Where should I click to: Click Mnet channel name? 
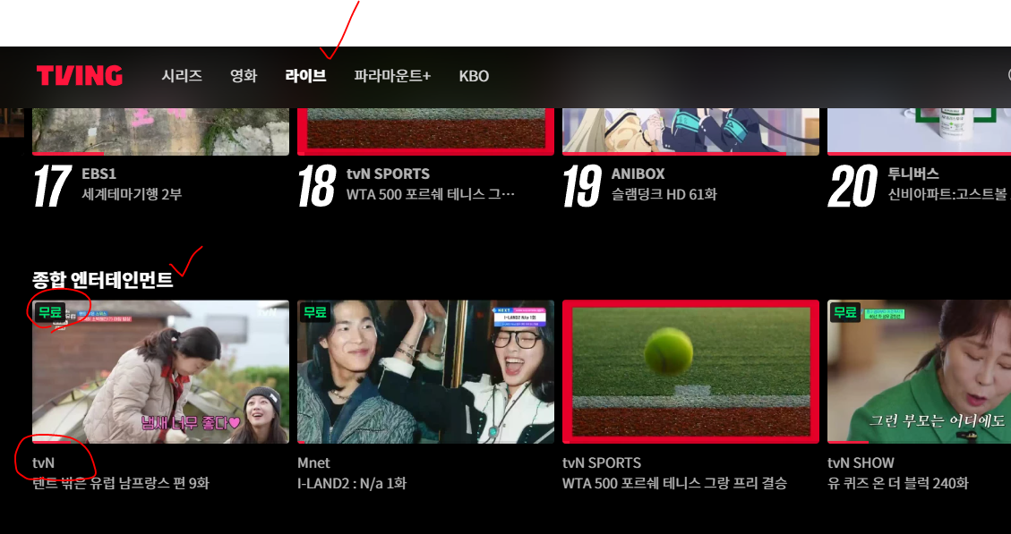click(x=313, y=463)
